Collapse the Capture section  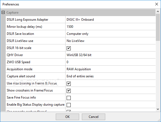[3, 13]
